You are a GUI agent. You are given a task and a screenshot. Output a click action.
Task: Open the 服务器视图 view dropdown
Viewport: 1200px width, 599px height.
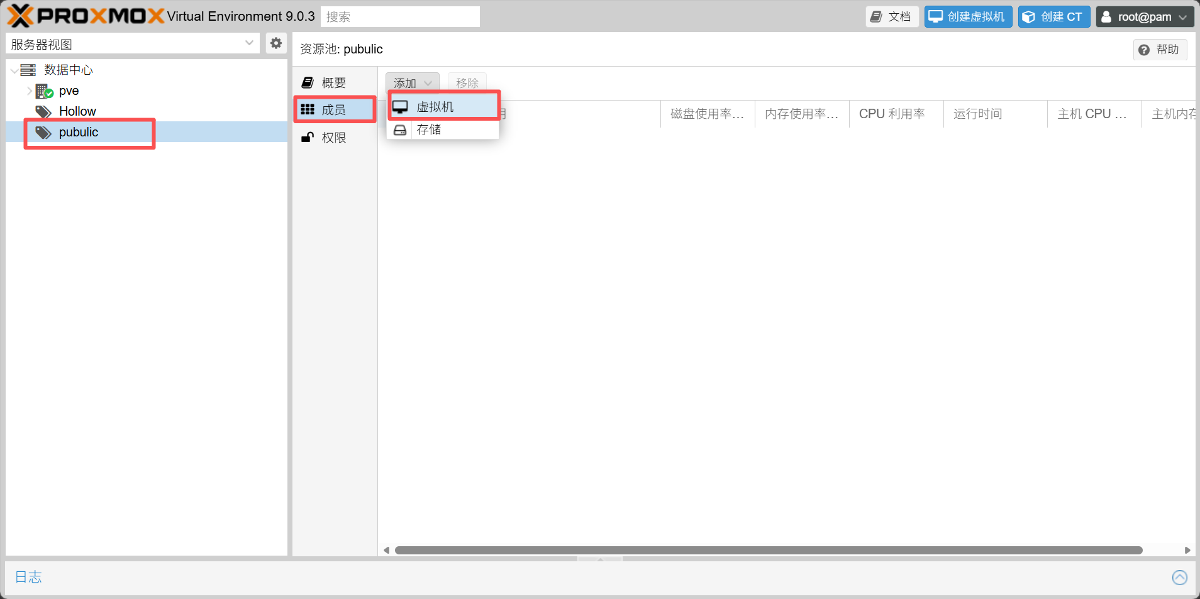point(132,44)
